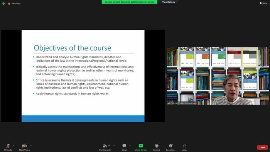
Task: Expand Participants options arrow
Action: pyautogui.click(x=114, y=146)
